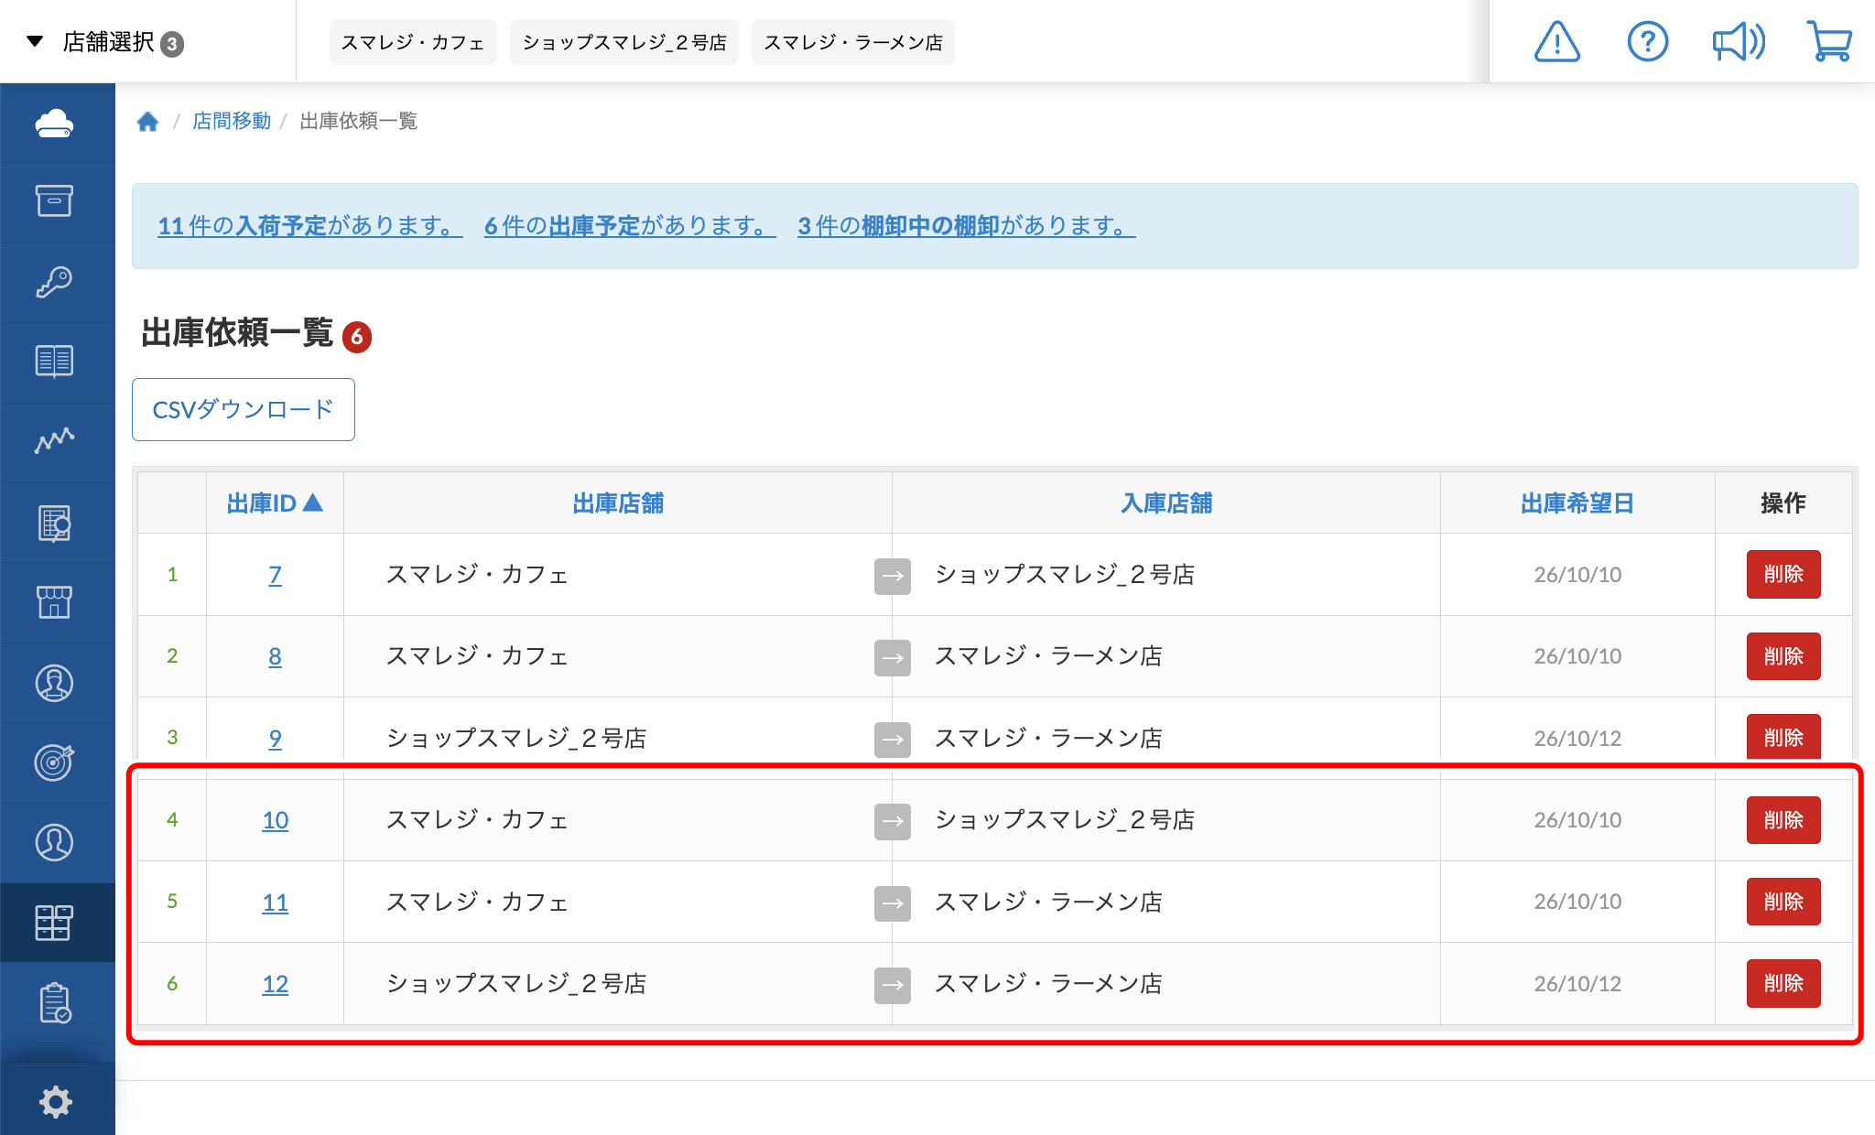The image size is (1875, 1135).
Task: Click the cloud icon in the sidebar
Action: point(55,123)
